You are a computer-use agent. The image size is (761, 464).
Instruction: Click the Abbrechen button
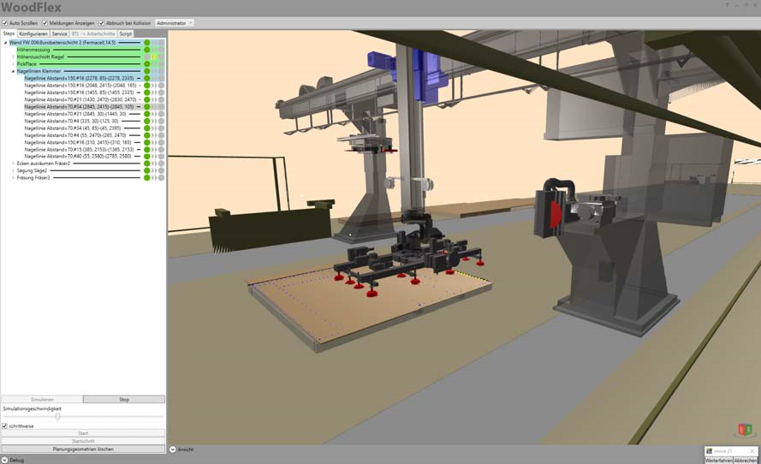(746, 460)
